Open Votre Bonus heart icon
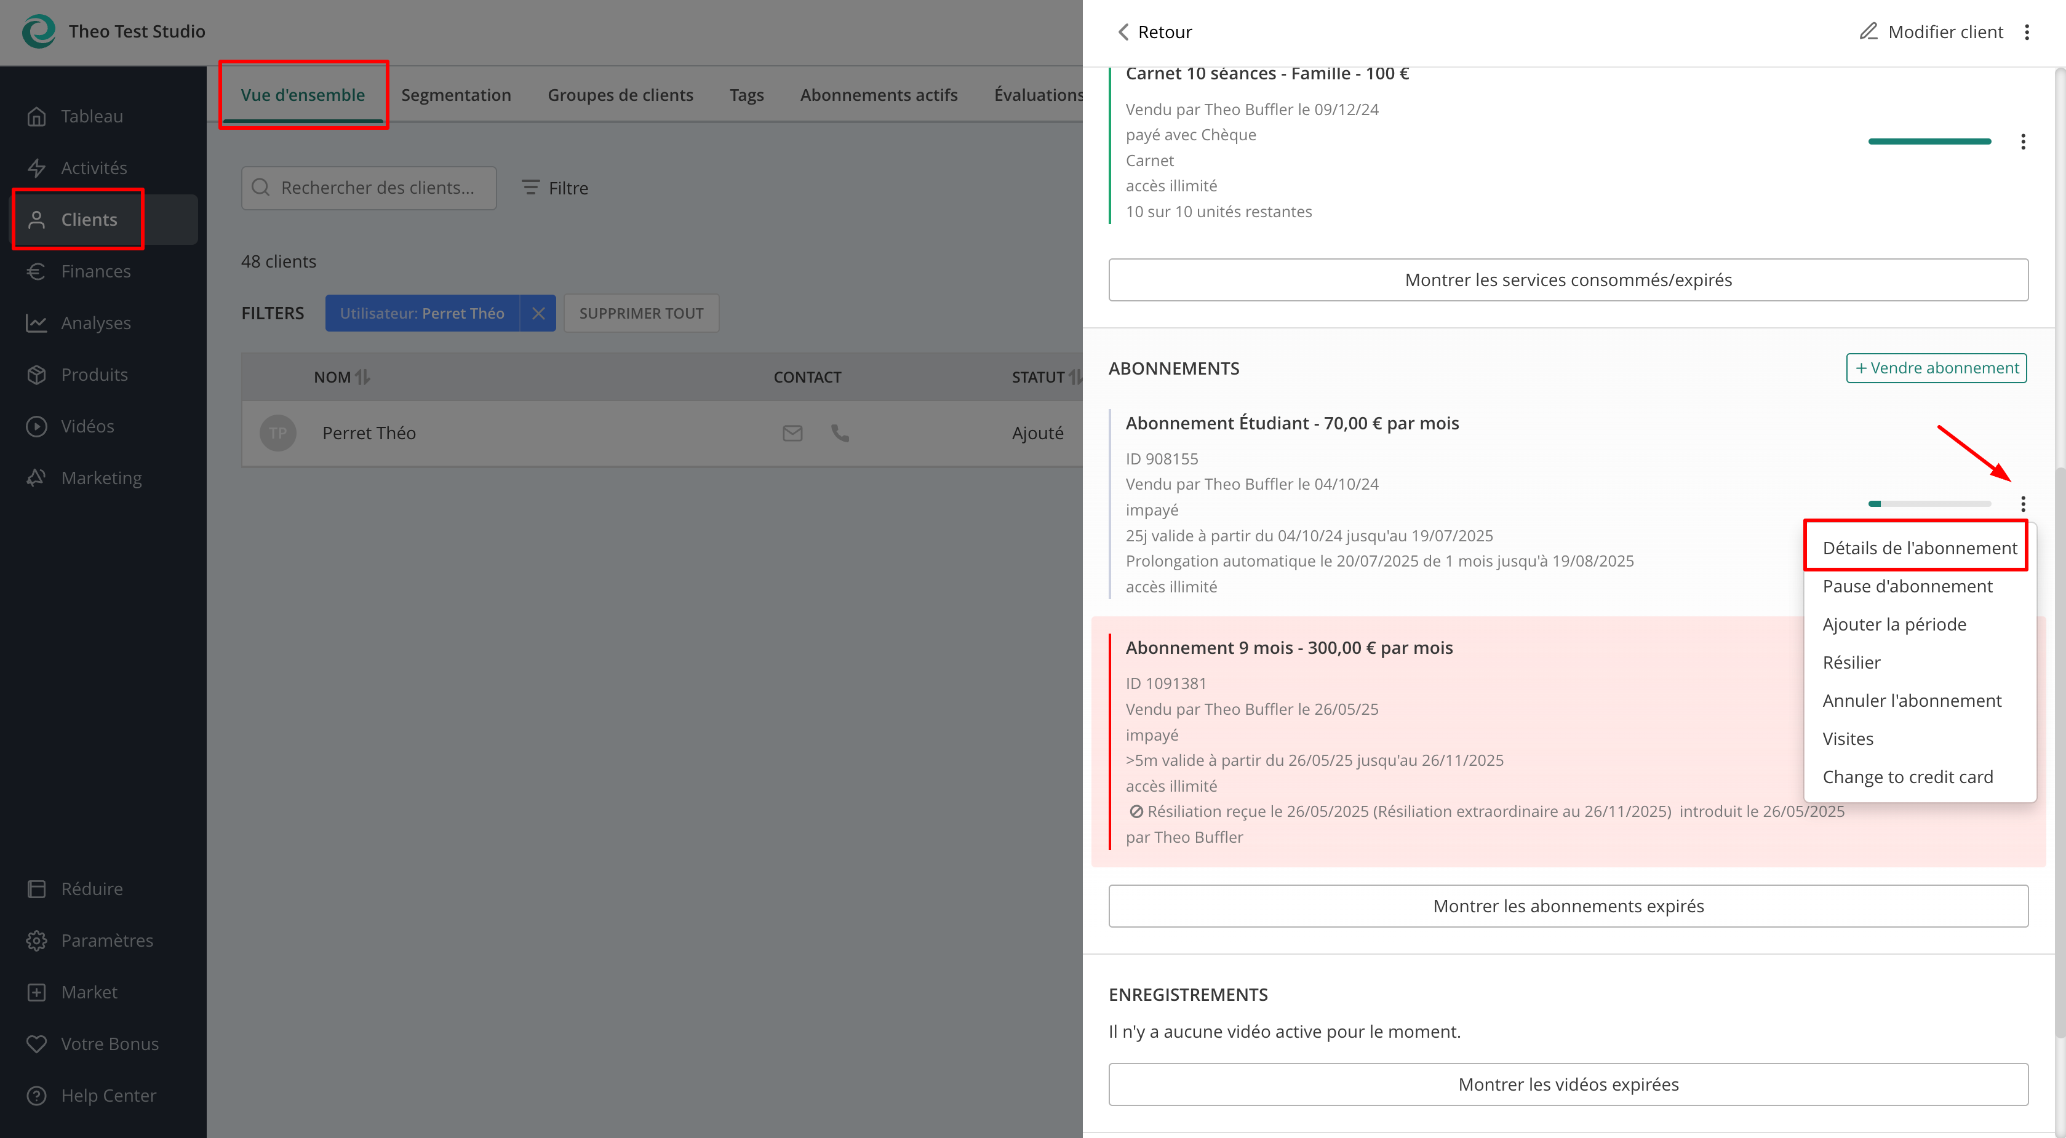 pyautogui.click(x=36, y=1044)
